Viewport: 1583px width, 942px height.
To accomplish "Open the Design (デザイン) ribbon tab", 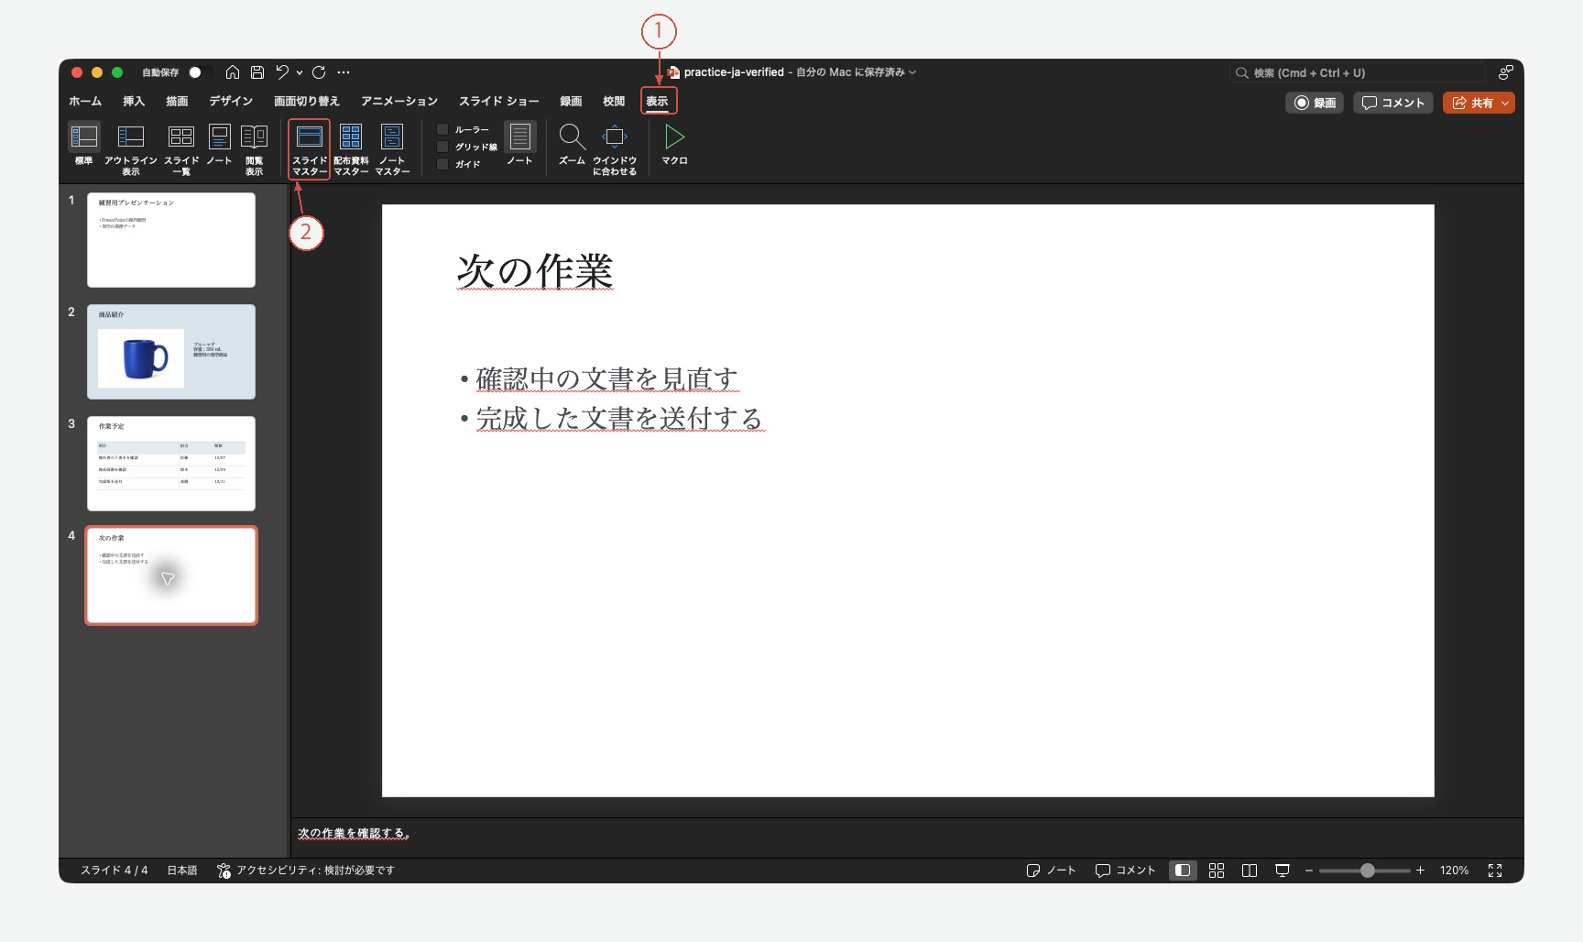I will click(231, 102).
